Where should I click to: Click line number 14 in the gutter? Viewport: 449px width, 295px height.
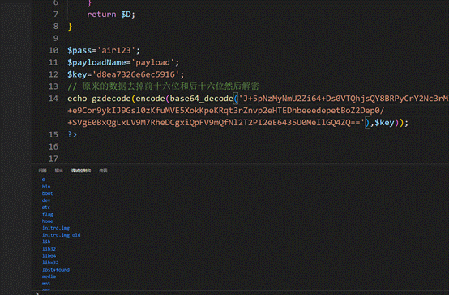coord(53,99)
